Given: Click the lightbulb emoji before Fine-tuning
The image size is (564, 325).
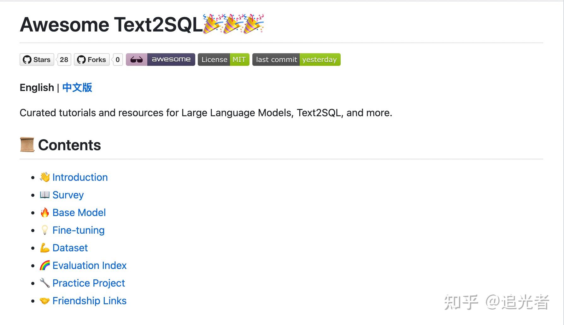Looking at the screenshot, I should pyautogui.click(x=45, y=230).
